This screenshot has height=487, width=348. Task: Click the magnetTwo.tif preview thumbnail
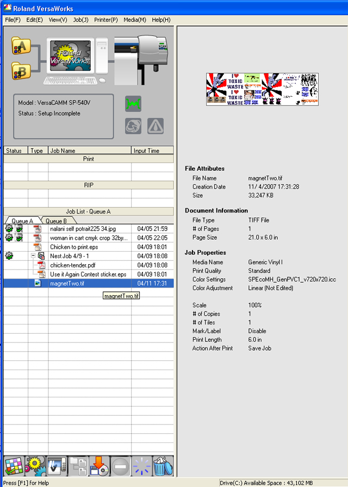[x=262, y=90]
